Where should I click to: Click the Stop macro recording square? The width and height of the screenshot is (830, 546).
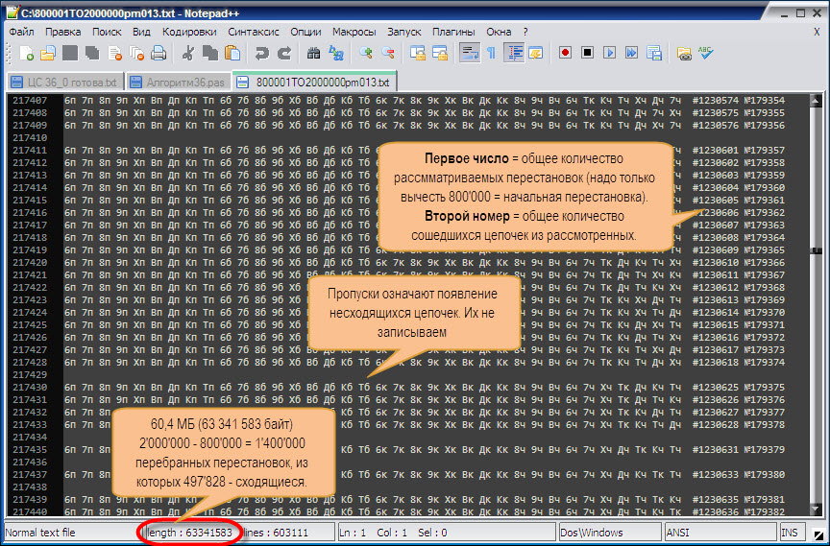587,53
